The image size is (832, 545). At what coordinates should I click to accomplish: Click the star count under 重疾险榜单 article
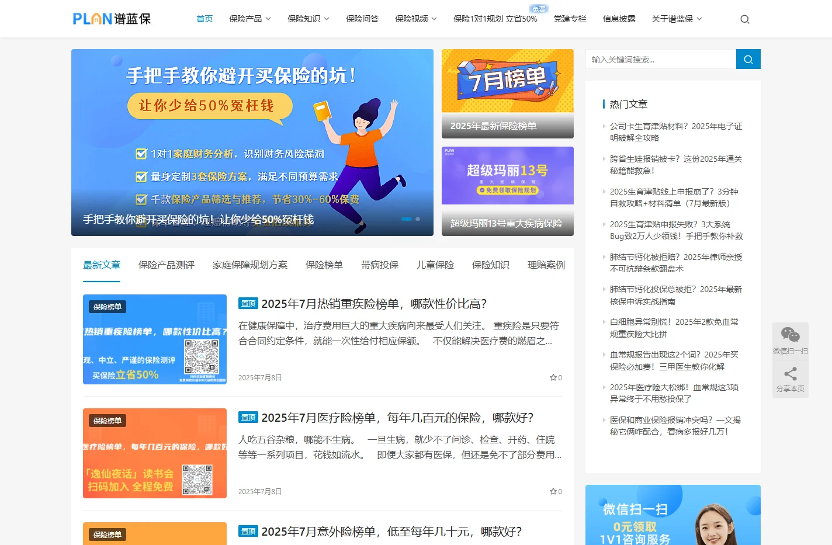(556, 377)
